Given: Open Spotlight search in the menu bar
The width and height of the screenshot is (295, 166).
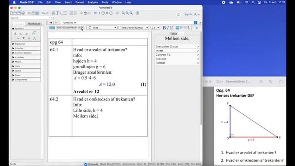Looking at the screenshot, I should [253, 2].
